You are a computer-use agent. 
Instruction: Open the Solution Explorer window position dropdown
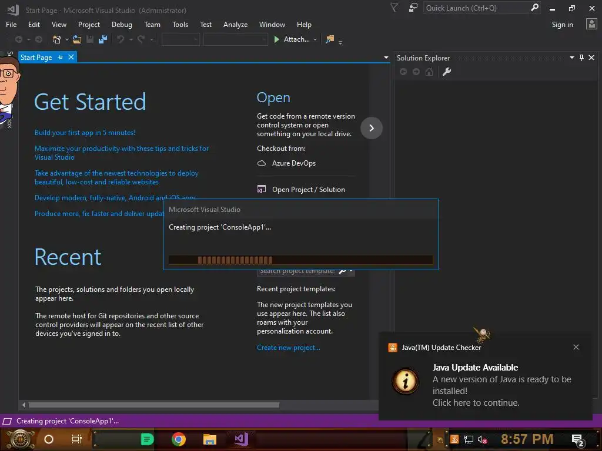pyautogui.click(x=571, y=58)
